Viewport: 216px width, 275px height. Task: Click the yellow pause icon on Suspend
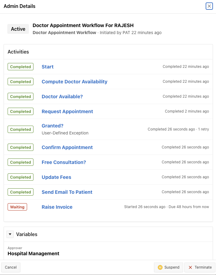click(160, 267)
